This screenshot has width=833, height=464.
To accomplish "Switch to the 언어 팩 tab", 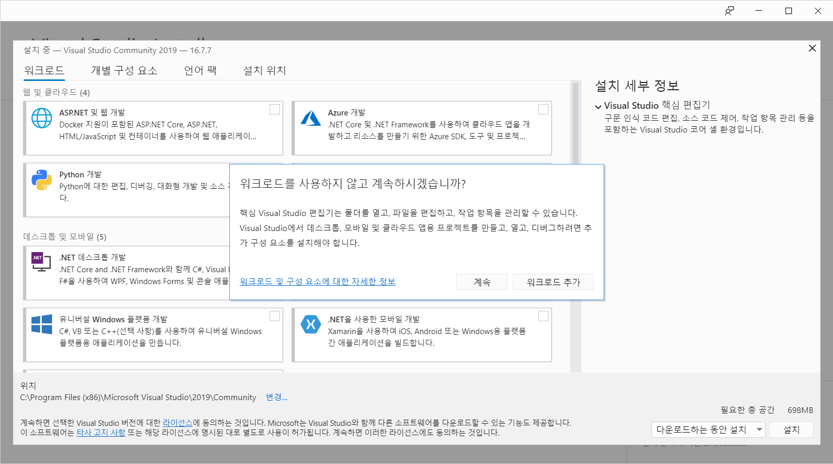I will 200,71.
